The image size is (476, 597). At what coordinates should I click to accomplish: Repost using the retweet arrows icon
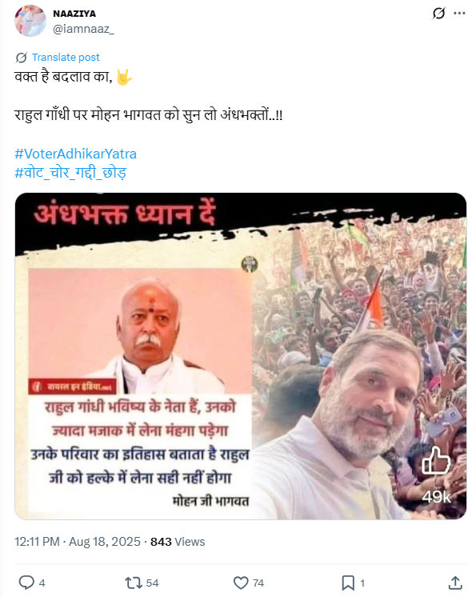point(133,583)
